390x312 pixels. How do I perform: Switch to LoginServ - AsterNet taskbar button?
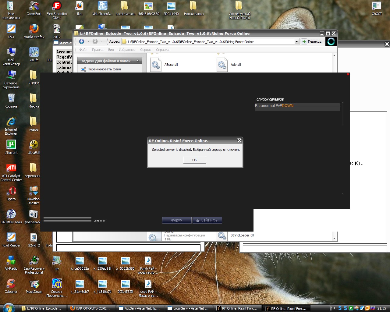(x=189, y=308)
